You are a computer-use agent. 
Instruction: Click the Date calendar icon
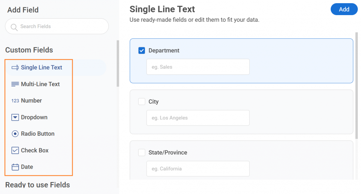coord(15,167)
